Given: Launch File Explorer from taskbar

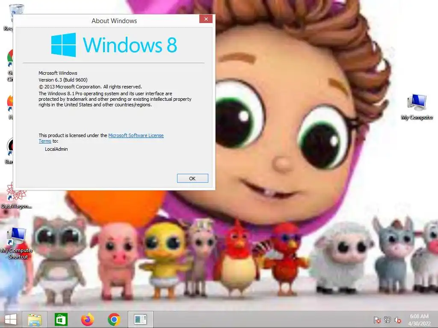Looking at the screenshot, I should [35, 319].
